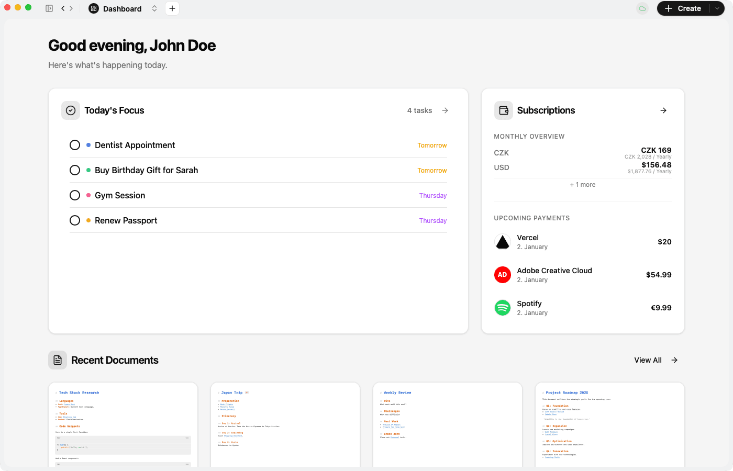Check the cloud sync status icon

click(x=642, y=8)
